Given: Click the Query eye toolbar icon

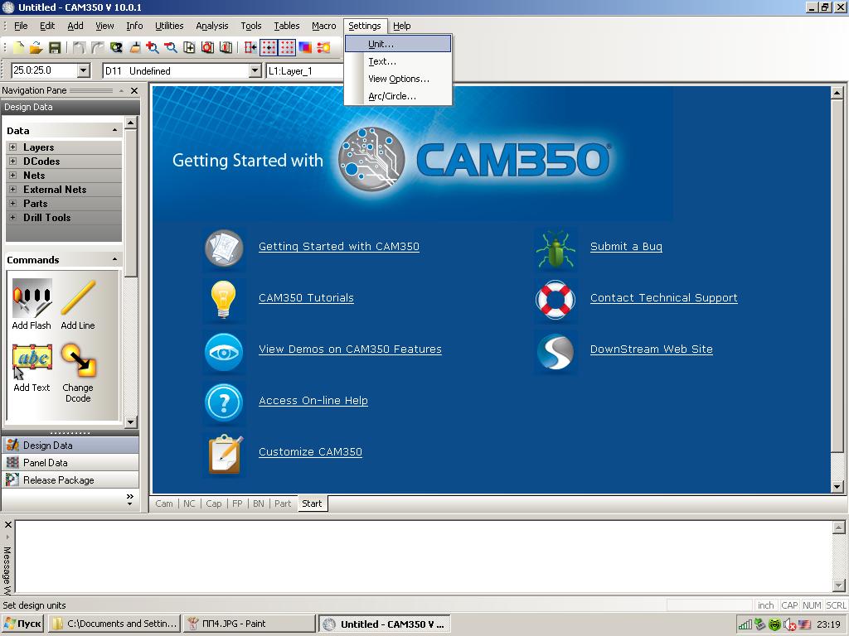Looking at the screenshot, I should coord(116,47).
